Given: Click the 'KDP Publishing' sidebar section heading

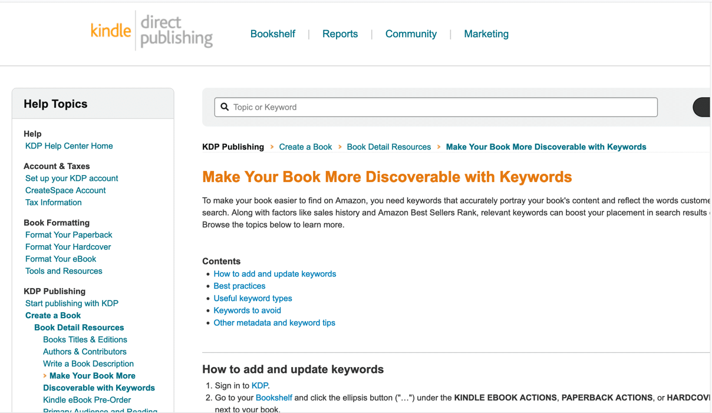Looking at the screenshot, I should click(54, 292).
